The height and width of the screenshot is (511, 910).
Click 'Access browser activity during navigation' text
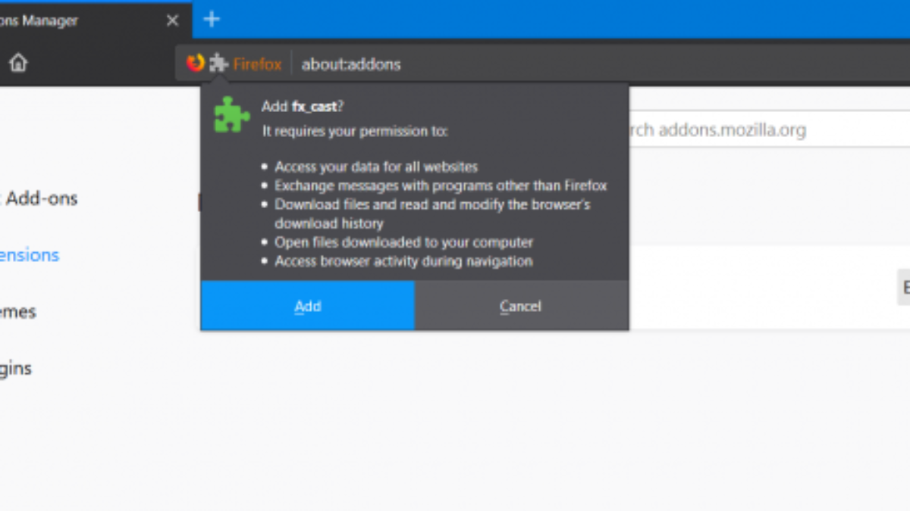(x=403, y=261)
